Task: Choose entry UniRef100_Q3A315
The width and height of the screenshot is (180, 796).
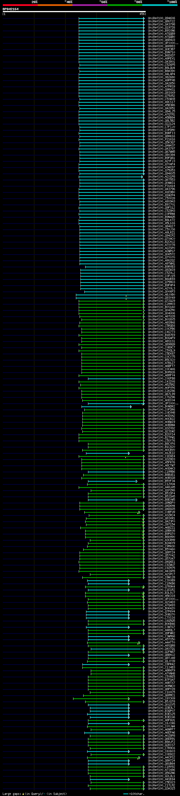Action: (161, 788)
